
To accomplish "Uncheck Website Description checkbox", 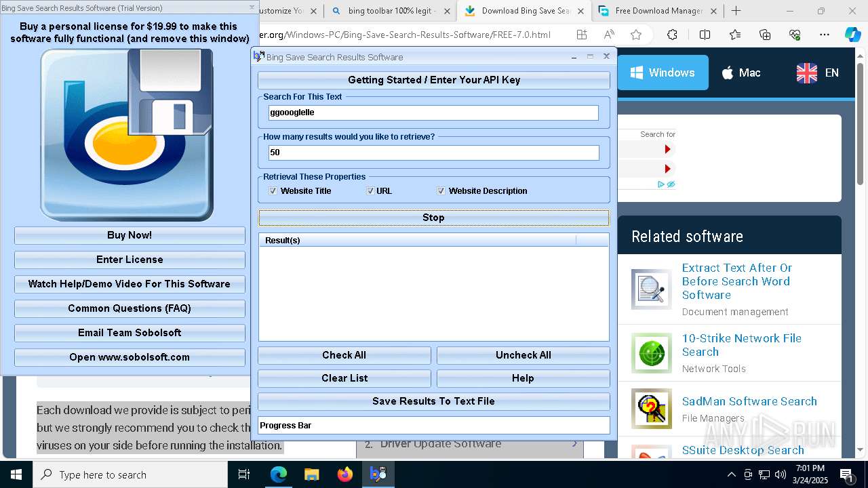I will pos(441,191).
